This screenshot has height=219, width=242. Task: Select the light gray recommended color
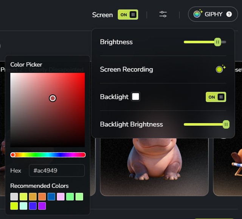point(14,197)
